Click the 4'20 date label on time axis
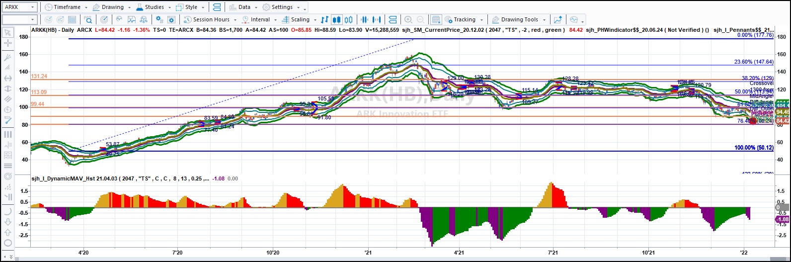The height and width of the screenshot is (262, 791). (x=84, y=253)
